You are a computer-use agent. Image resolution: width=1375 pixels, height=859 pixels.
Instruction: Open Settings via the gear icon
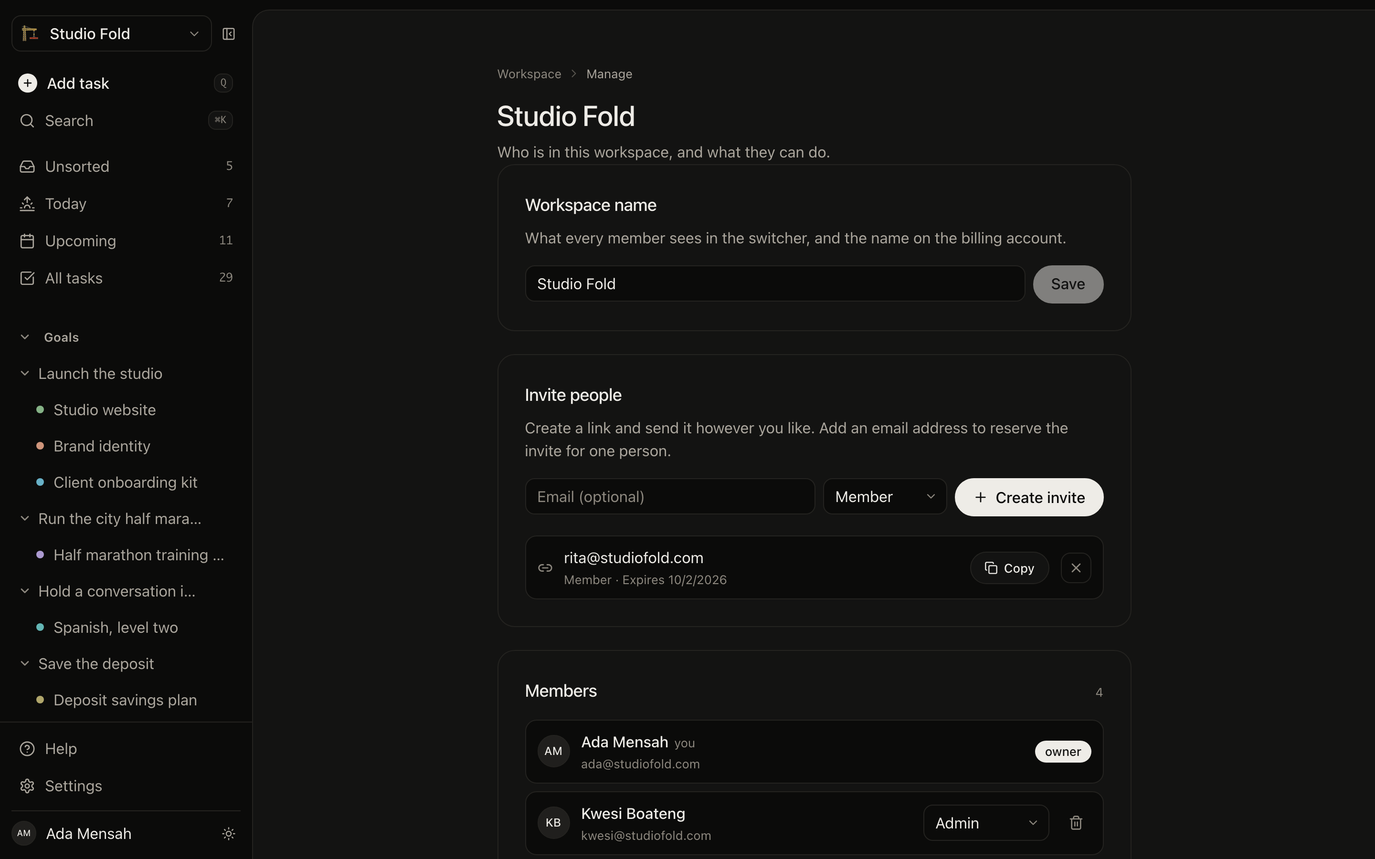point(27,786)
